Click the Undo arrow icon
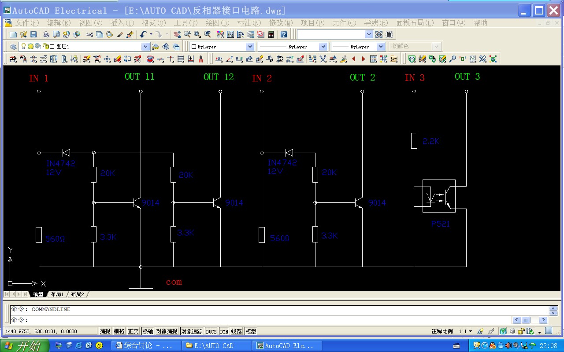The width and height of the screenshot is (564, 352). [143, 34]
